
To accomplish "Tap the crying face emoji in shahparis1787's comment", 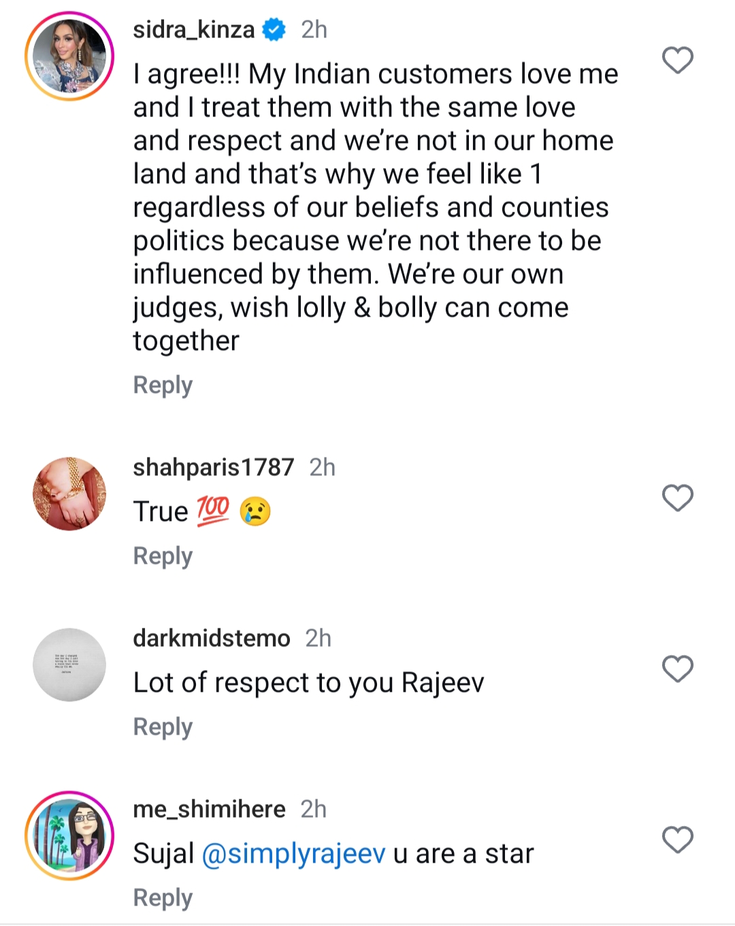I will tap(255, 511).
